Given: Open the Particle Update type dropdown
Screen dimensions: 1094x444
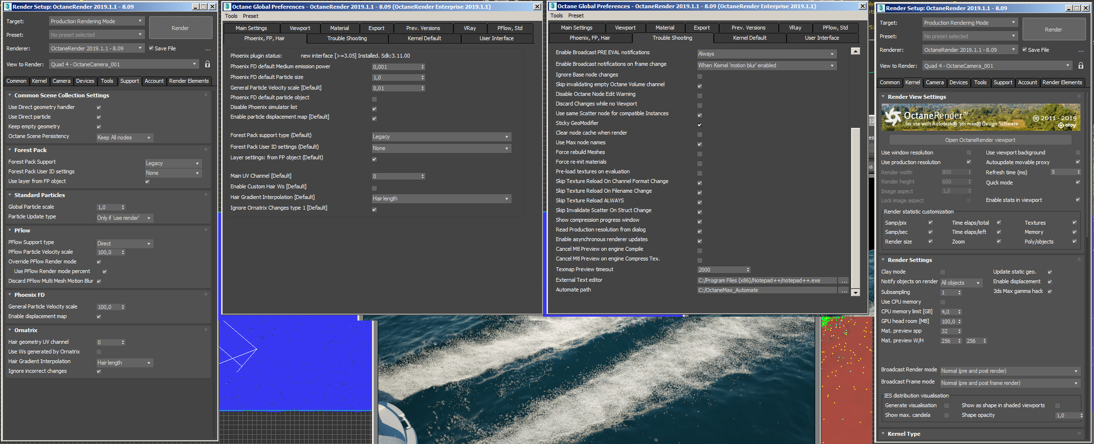Looking at the screenshot, I should [x=125, y=218].
